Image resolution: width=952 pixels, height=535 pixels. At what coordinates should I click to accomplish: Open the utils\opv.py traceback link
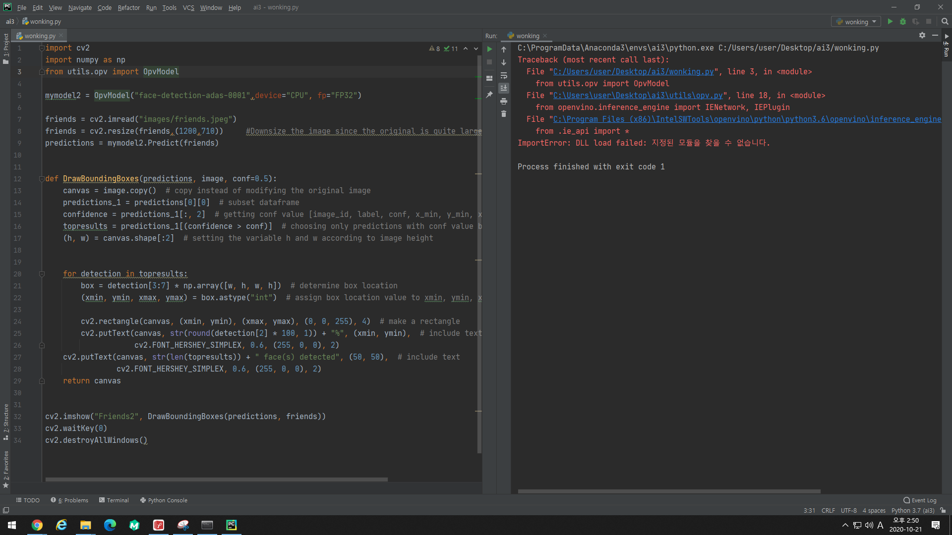tap(638, 96)
